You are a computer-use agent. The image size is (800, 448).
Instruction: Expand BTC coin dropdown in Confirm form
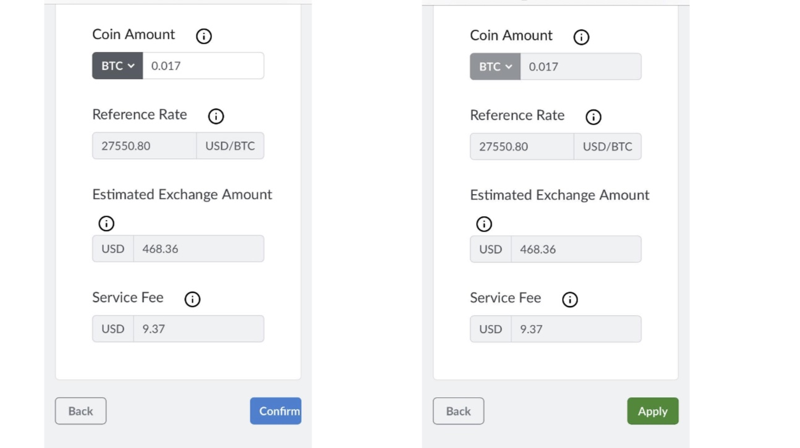[117, 66]
